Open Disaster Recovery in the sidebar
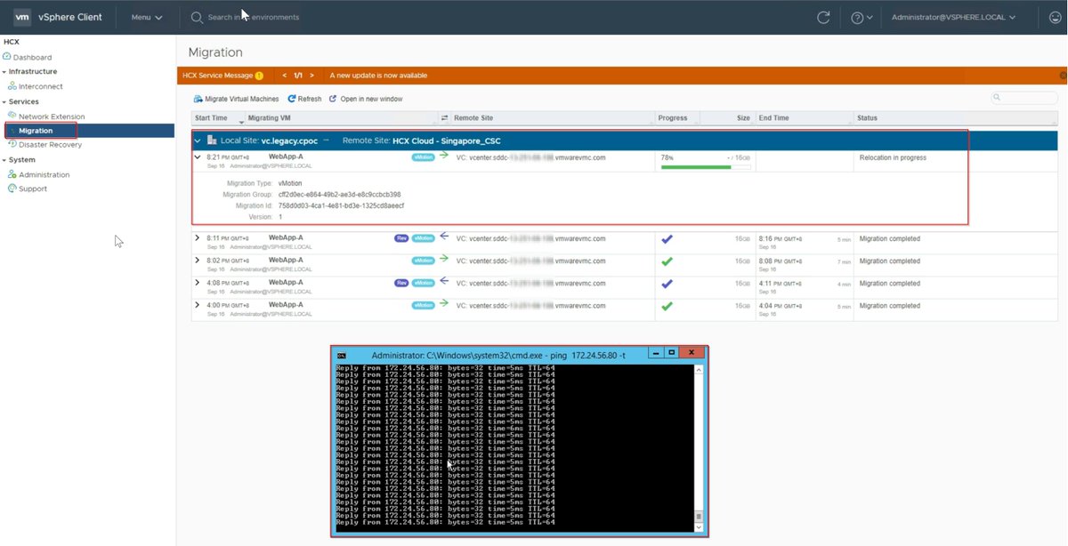The image size is (1068, 546). [x=50, y=144]
